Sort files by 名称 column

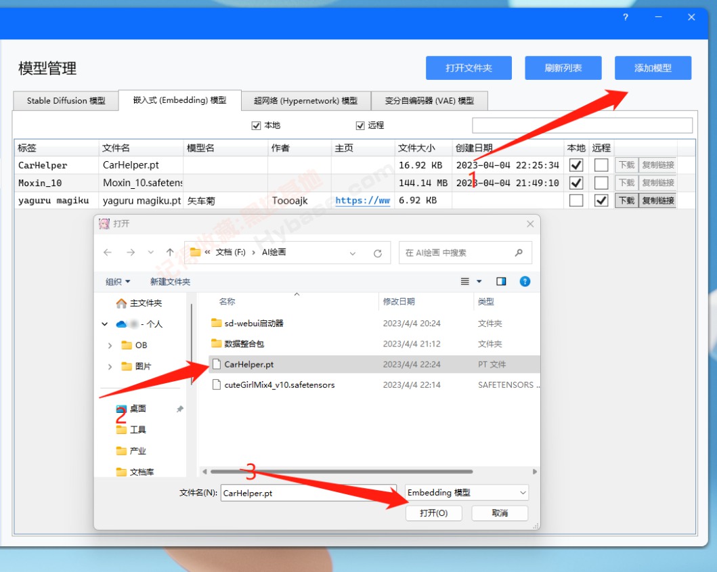click(227, 301)
